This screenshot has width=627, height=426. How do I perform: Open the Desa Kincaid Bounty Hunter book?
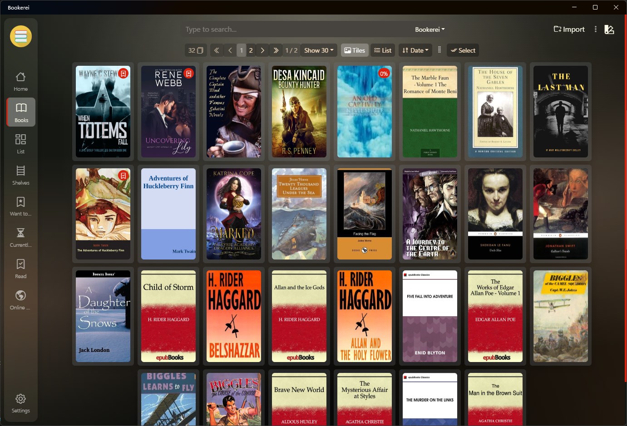pos(299,112)
